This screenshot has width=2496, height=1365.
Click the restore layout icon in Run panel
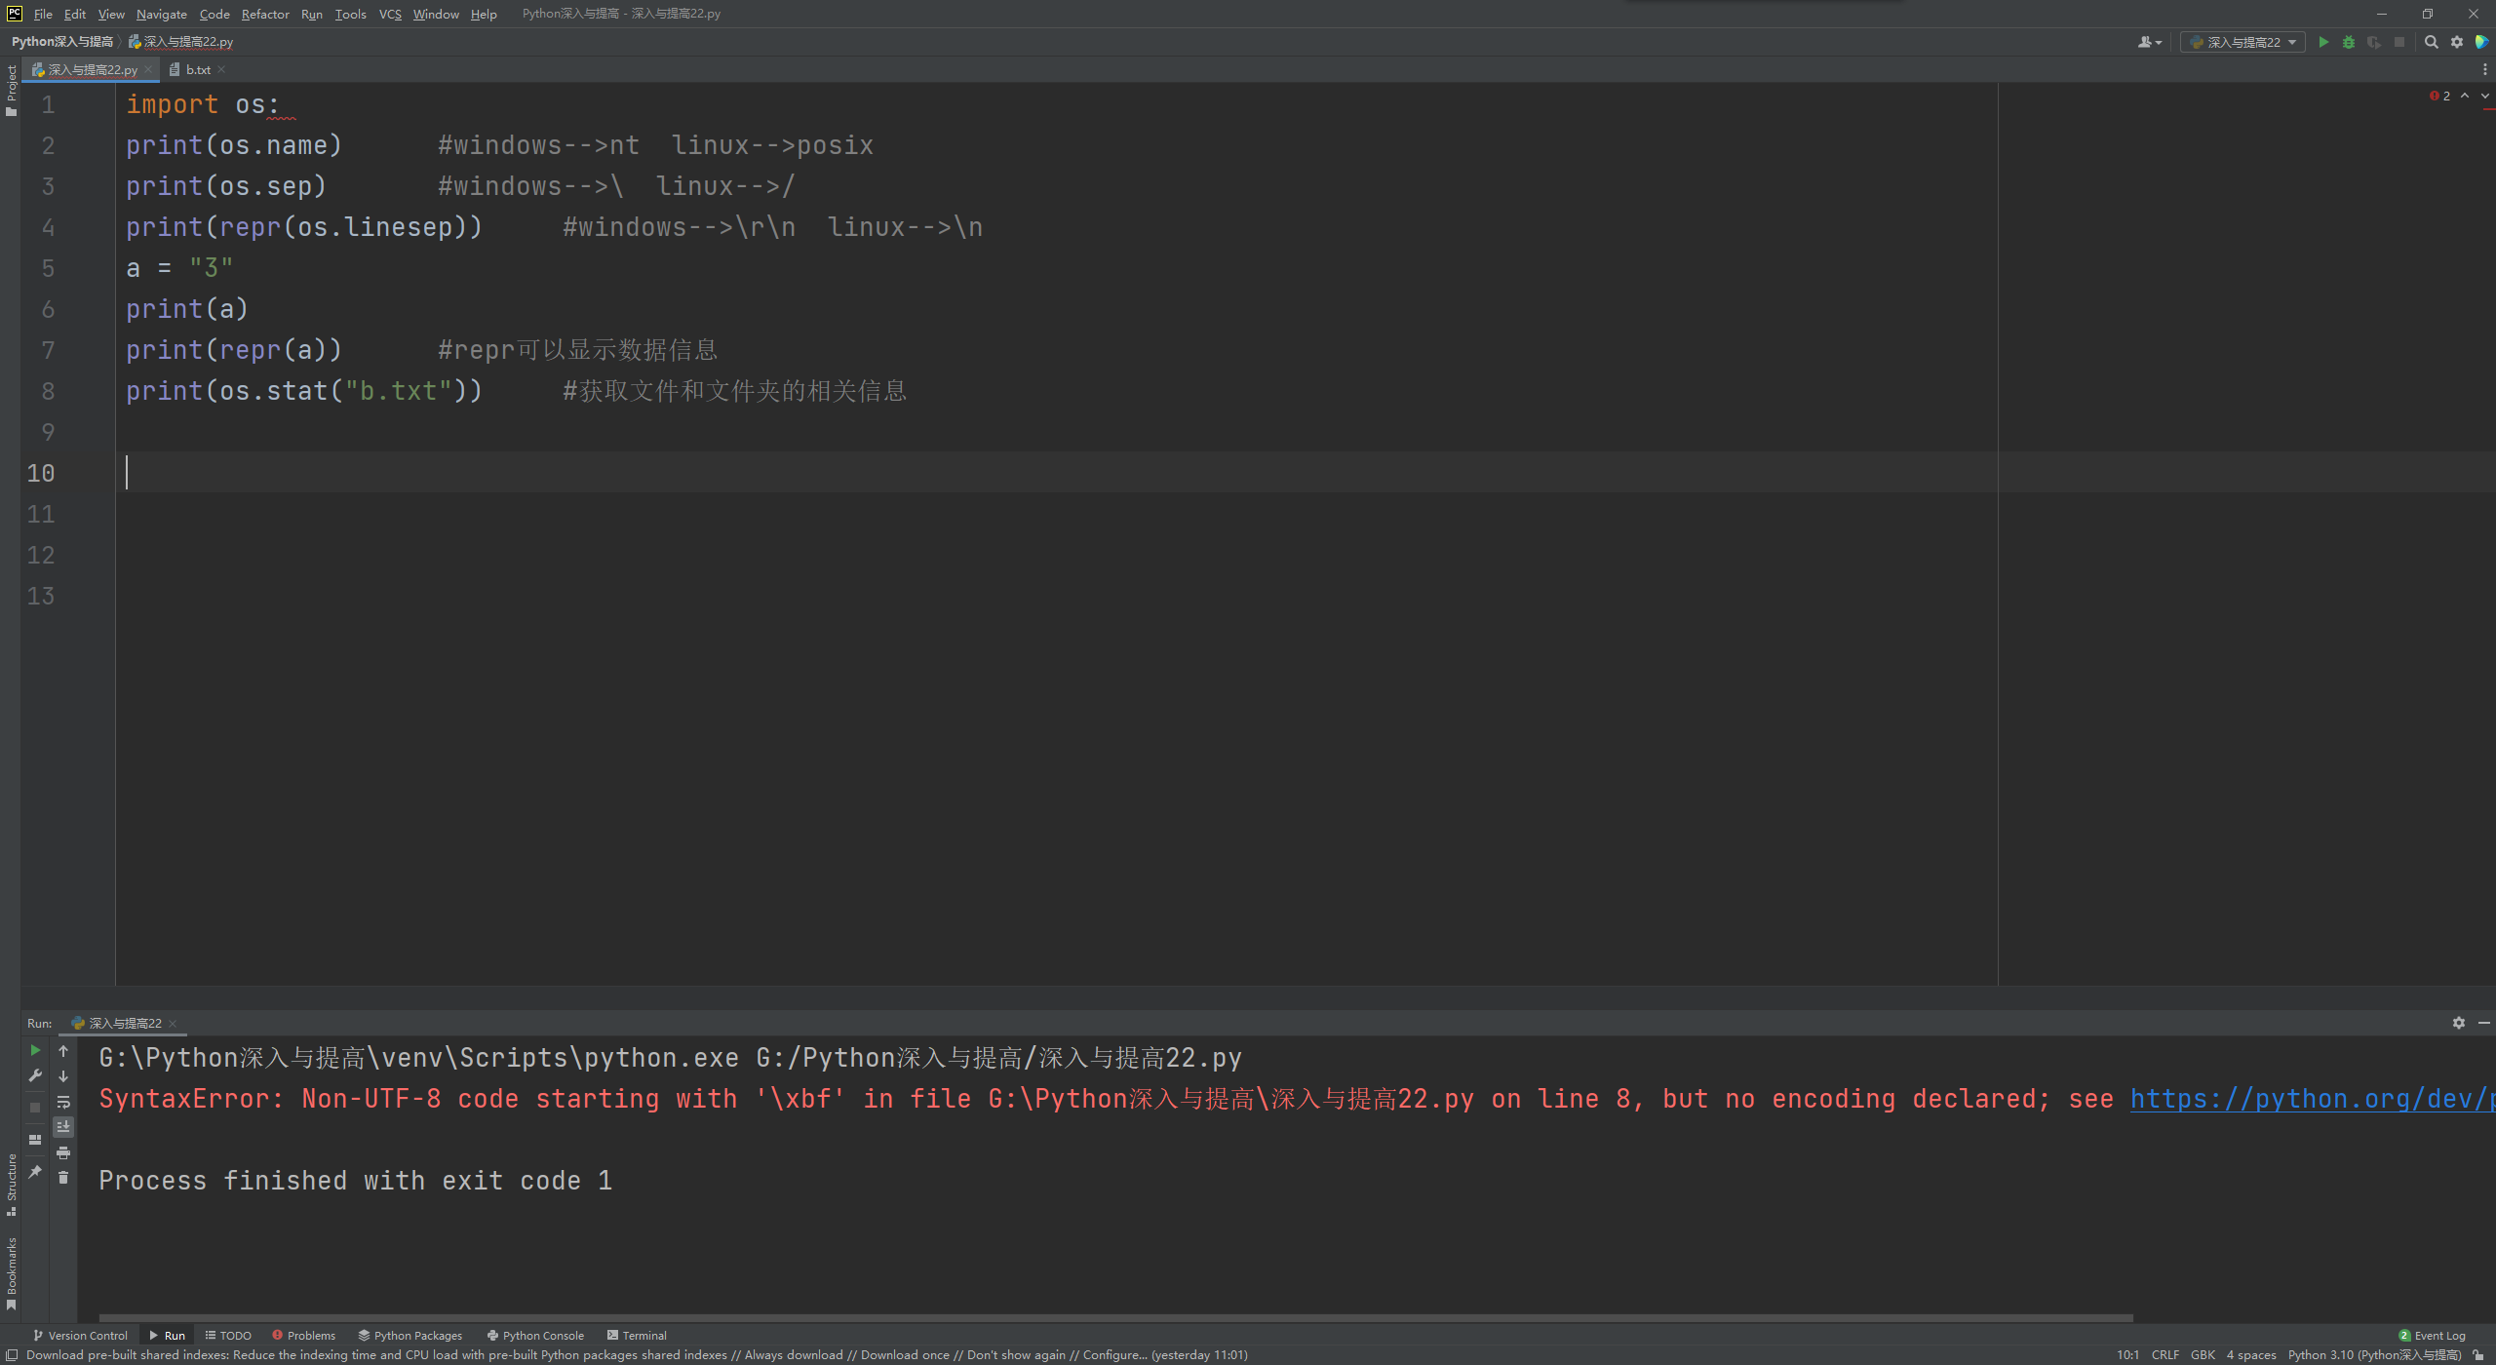[x=35, y=1139]
